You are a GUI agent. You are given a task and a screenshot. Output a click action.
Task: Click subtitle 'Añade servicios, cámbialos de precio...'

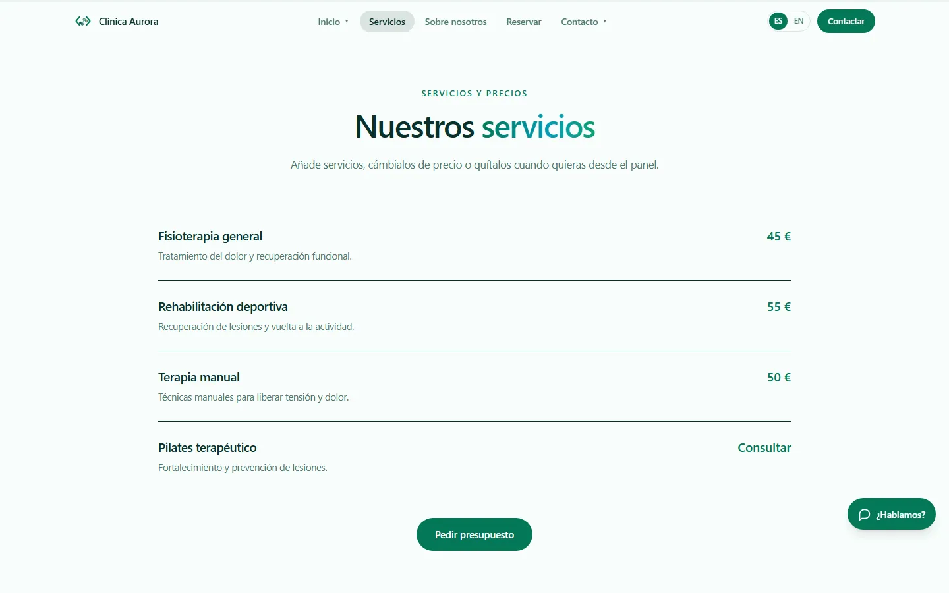pyautogui.click(x=474, y=165)
